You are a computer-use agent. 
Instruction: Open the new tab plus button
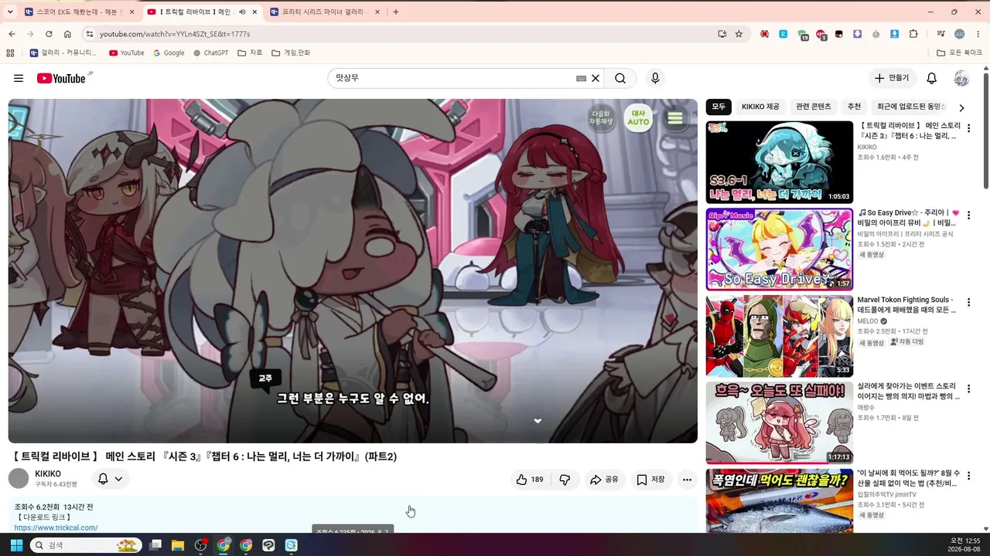(396, 12)
